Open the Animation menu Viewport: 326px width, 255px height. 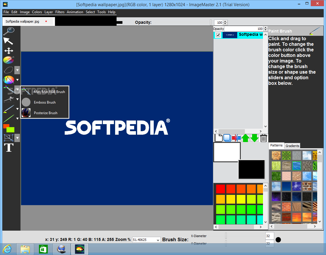click(x=75, y=12)
